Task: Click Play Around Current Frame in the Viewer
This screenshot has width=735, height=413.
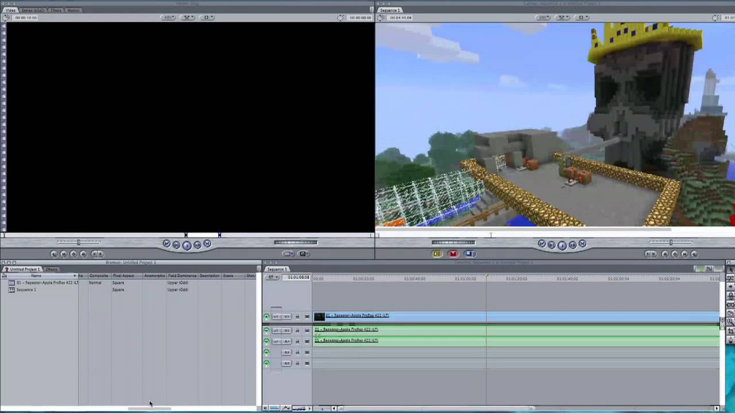Action: pos(197,245)
